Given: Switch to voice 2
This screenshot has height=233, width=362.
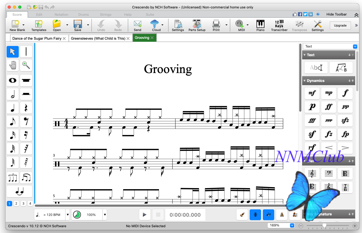Looking at the screenshot, I should point(16,204).
